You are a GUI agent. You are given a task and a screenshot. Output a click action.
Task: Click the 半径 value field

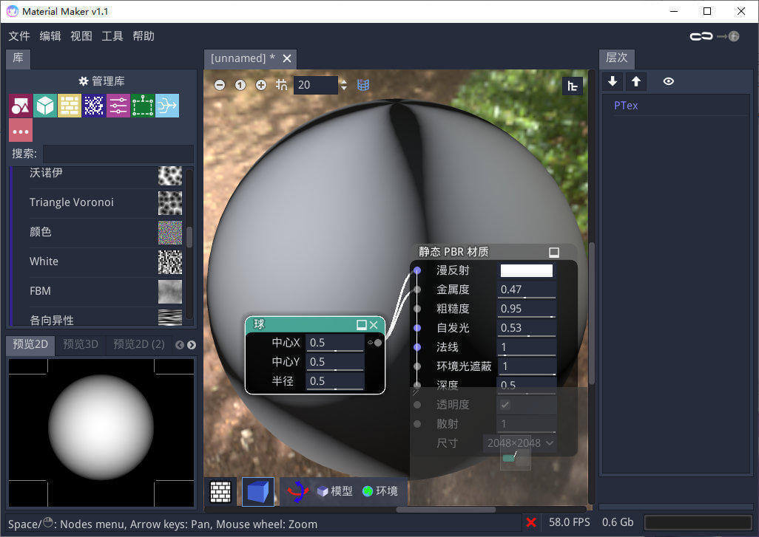tap(335, 381)
